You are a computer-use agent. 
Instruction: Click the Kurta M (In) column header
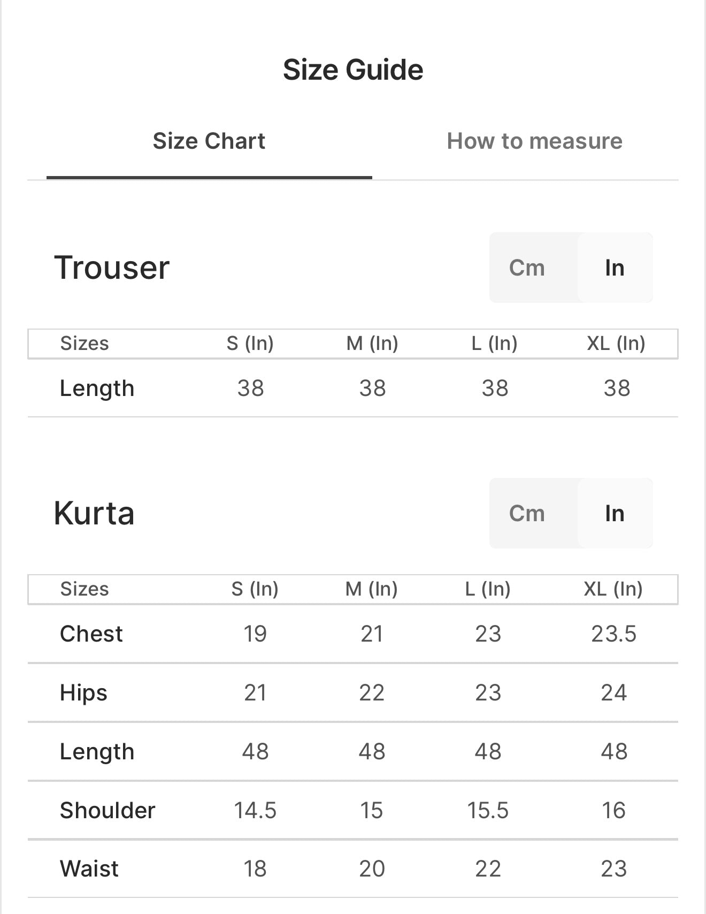tap(371, 589)
